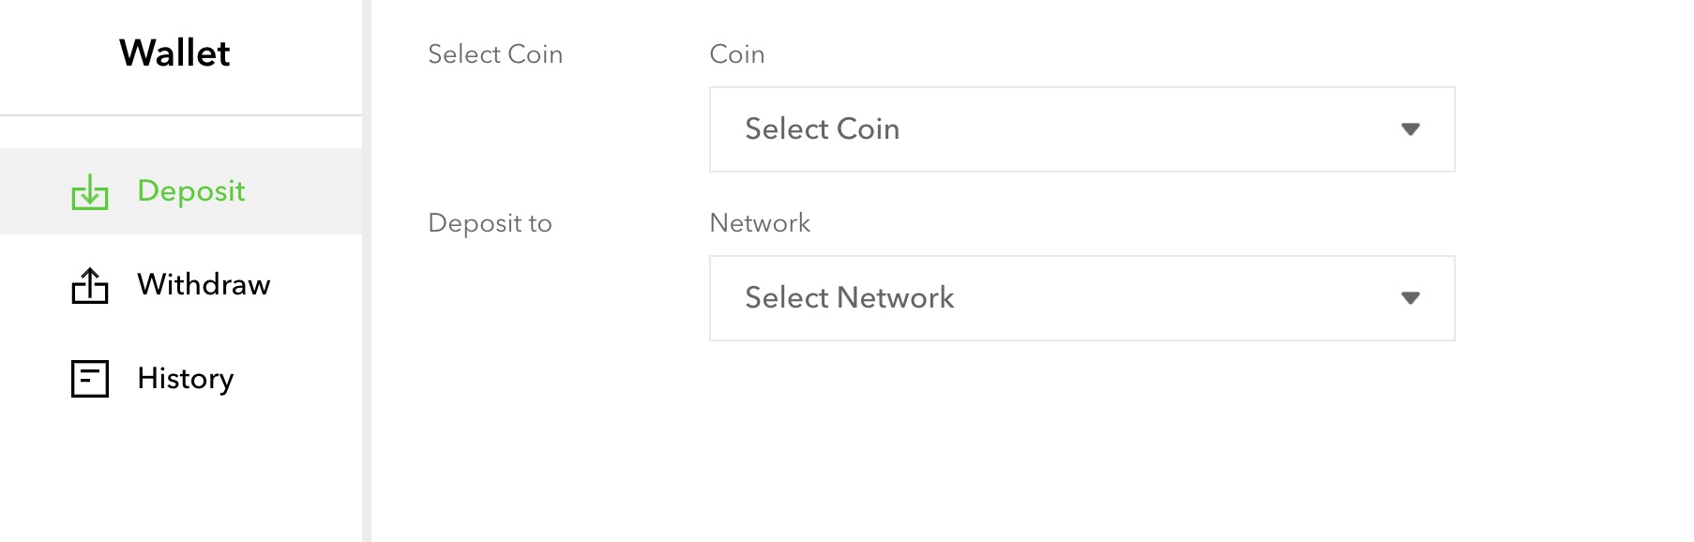Screen dimensions: 1694x542
Task: Click the Coin field label
Action: pos(737,54)
